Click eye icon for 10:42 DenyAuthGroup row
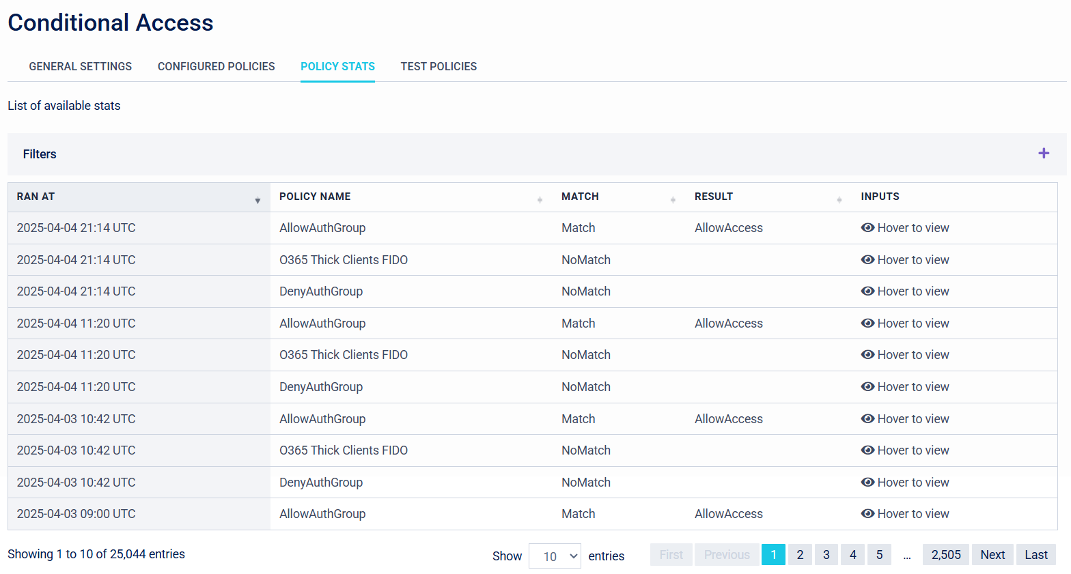The width and height of the screenshot is (1071, 574). 867,483
